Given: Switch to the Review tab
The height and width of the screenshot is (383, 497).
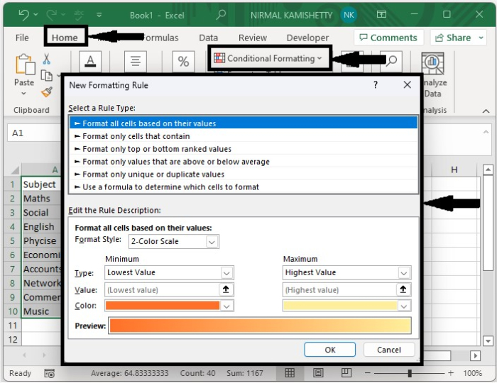Looking at the screenshot, I should point(253,38).
